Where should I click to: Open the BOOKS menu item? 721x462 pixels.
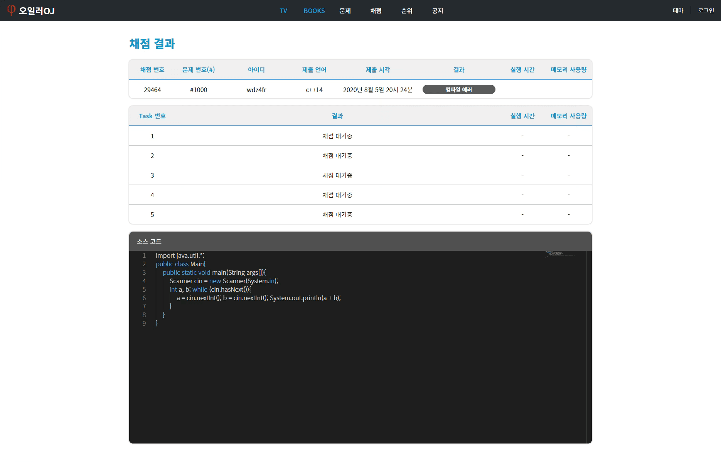(314, 11)
